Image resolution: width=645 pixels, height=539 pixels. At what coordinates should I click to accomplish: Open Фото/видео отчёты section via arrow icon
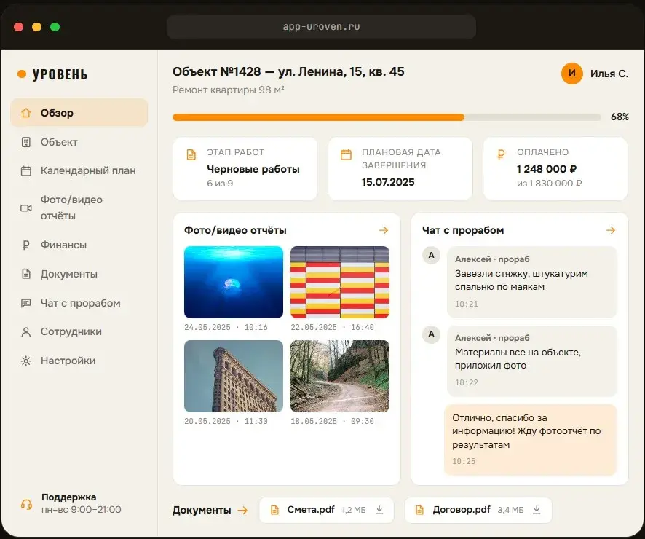tap(384, 230)
